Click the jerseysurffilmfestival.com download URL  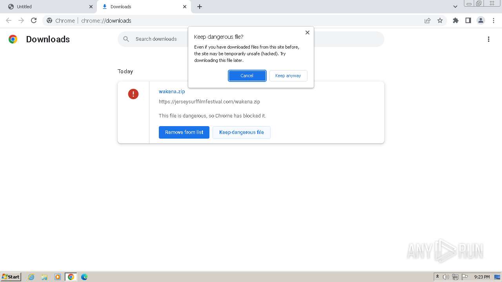coord(209,101)
